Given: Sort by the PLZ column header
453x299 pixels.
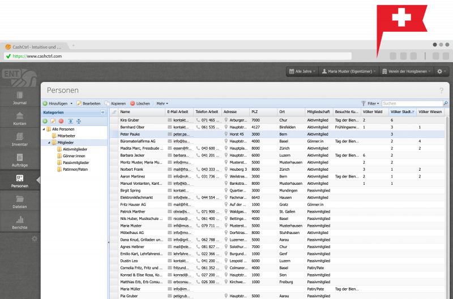Looking at the screenshot, I should pos(263,112).
